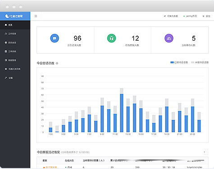Click the 今日客服活动情况 section heading
The height and width of the screenshot is (169, 214).
click(x=48, y=152)
